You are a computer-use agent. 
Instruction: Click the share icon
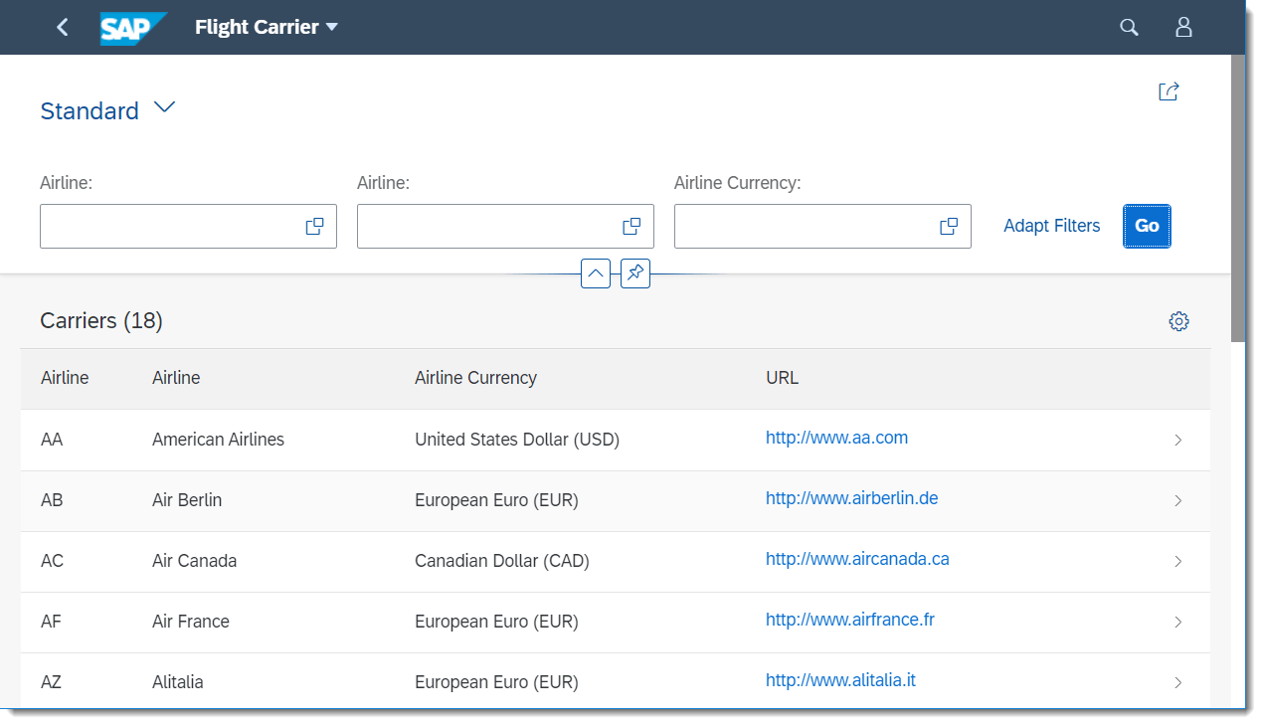(1169, 91)
